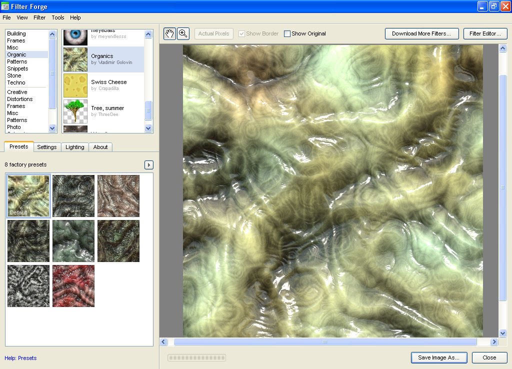Enable the Show Original checkbox

[287, 34]
